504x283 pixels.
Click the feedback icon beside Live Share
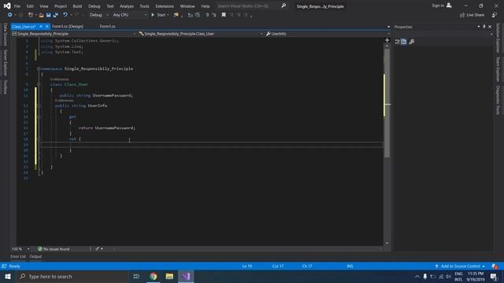coord(495,15)
